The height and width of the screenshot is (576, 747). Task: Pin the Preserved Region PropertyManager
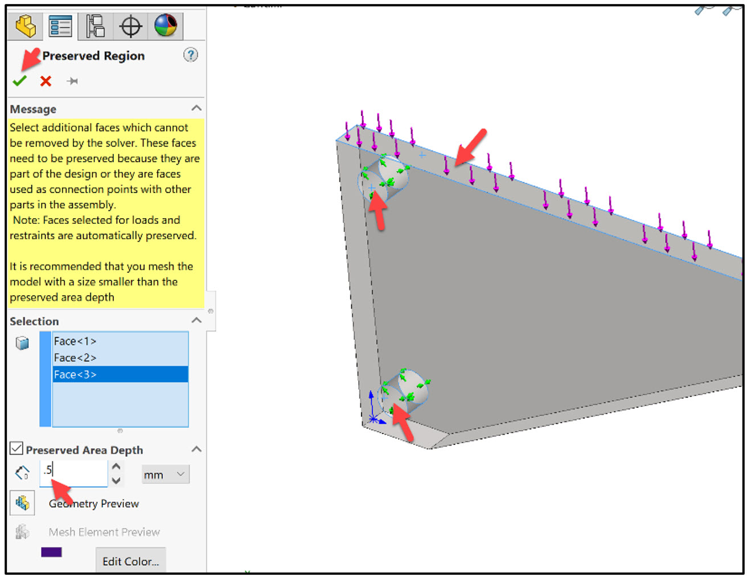[72, 81]
